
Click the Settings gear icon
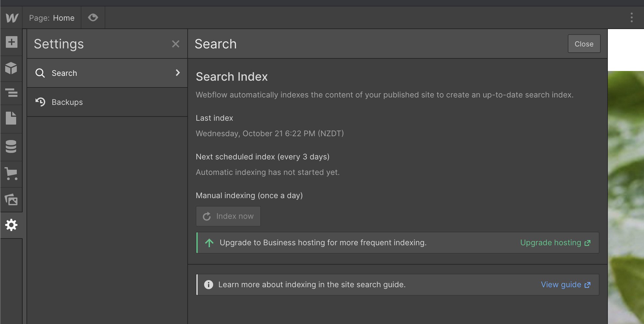point(11,225)
